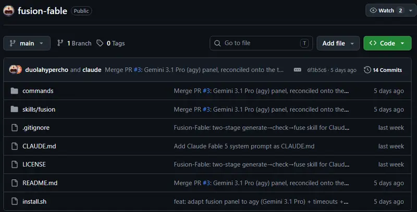Open PR #3 link in latest commit header

pos(137,70)
